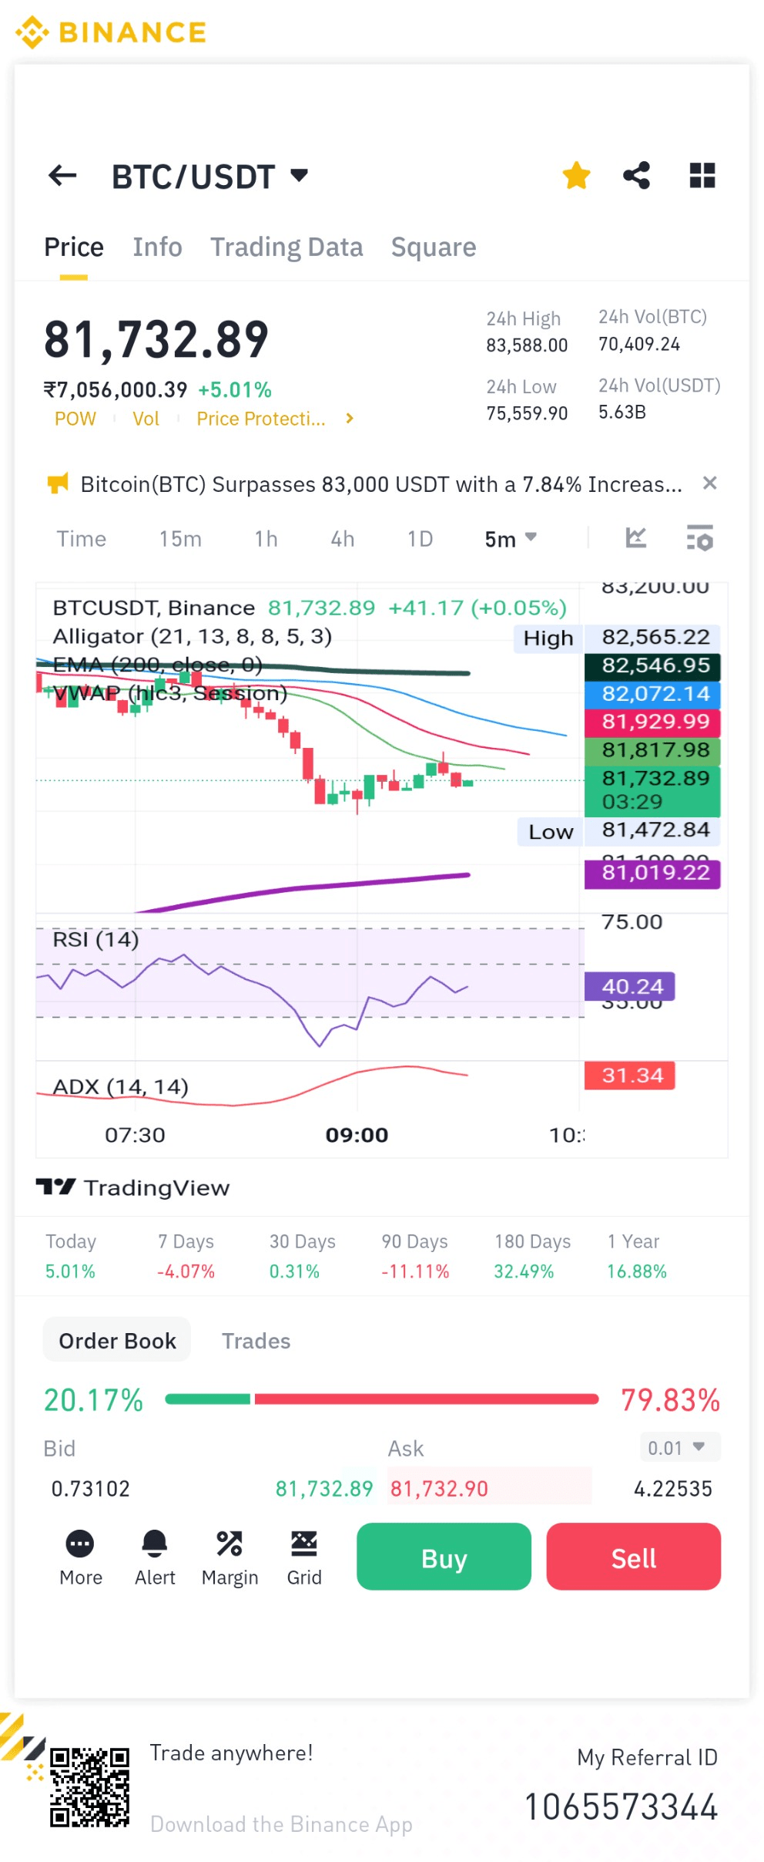764x1862 pixels.
Task: Set a price Alert with bell icon
Action: (x=155, y=1558)
